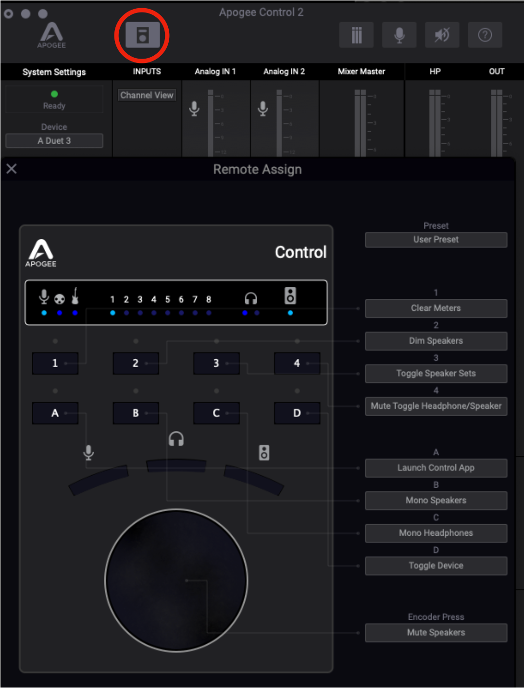The image size is (524, 688).
Task: Click the Analog IN 2 column header
Action: coord(284,72)
